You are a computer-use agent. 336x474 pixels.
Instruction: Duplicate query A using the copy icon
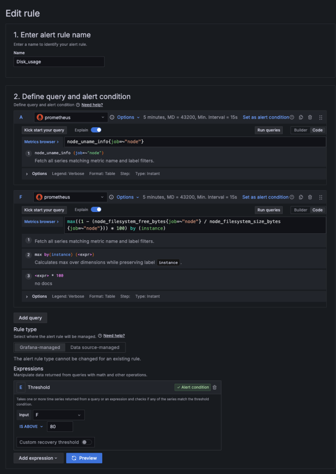[x=301, y=118]
